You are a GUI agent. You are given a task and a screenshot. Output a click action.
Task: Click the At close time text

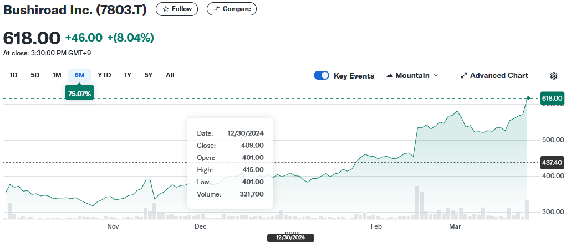click(x=47, y=53)
